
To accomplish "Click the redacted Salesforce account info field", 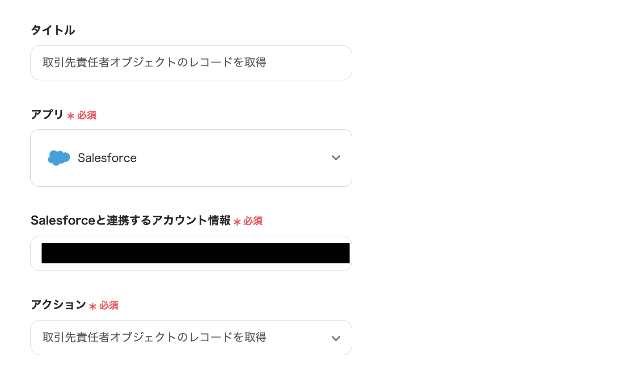I will coord(195,253).
